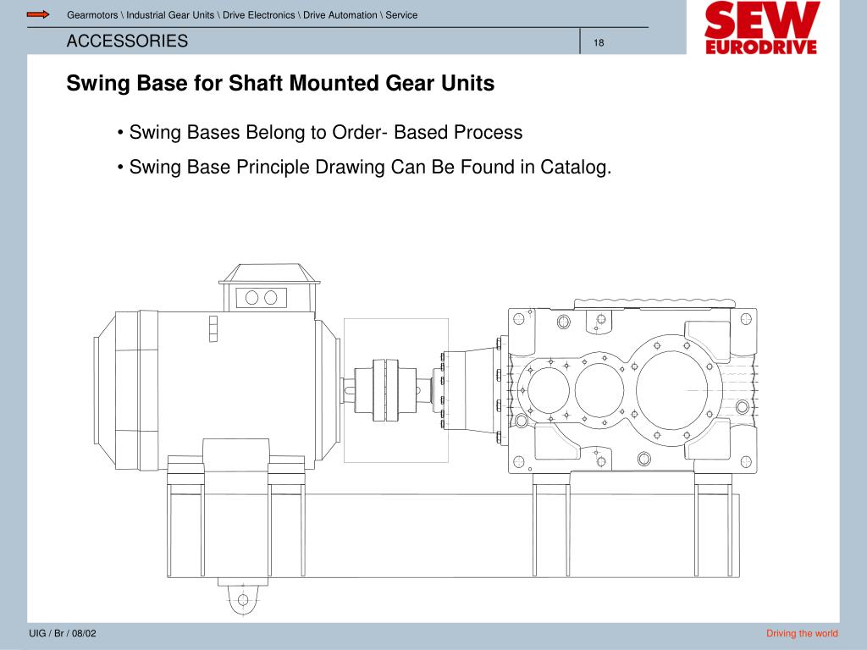Click the SEW Eurodrive logo

pos(761,28)
